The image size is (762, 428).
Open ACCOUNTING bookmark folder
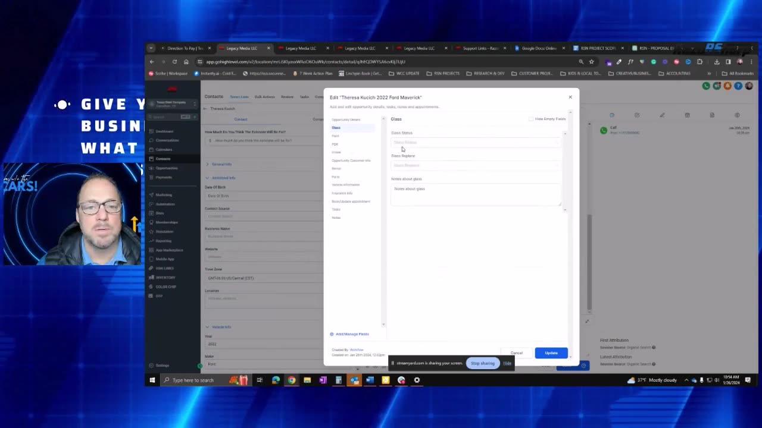coord(674,74)
